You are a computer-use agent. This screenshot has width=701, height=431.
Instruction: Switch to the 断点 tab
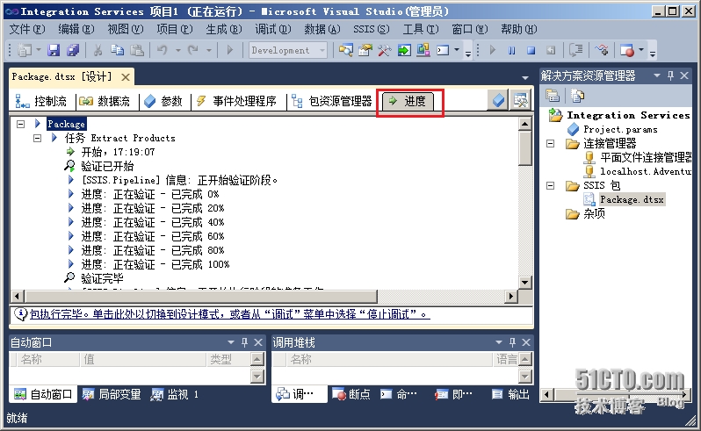click(x=351, y=394)
